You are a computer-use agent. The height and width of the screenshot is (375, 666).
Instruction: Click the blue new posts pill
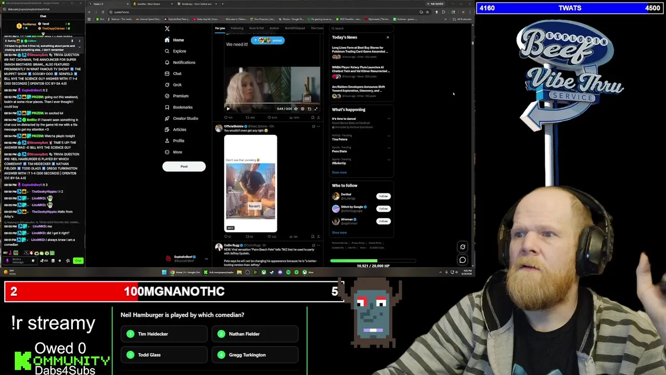point(268,40)
